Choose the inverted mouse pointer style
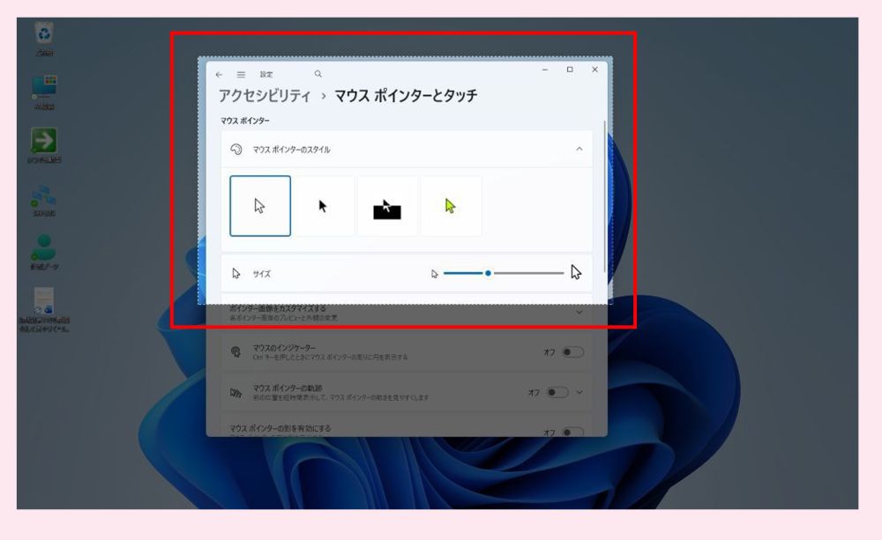882x540 pixels. (x=387, y=207)
